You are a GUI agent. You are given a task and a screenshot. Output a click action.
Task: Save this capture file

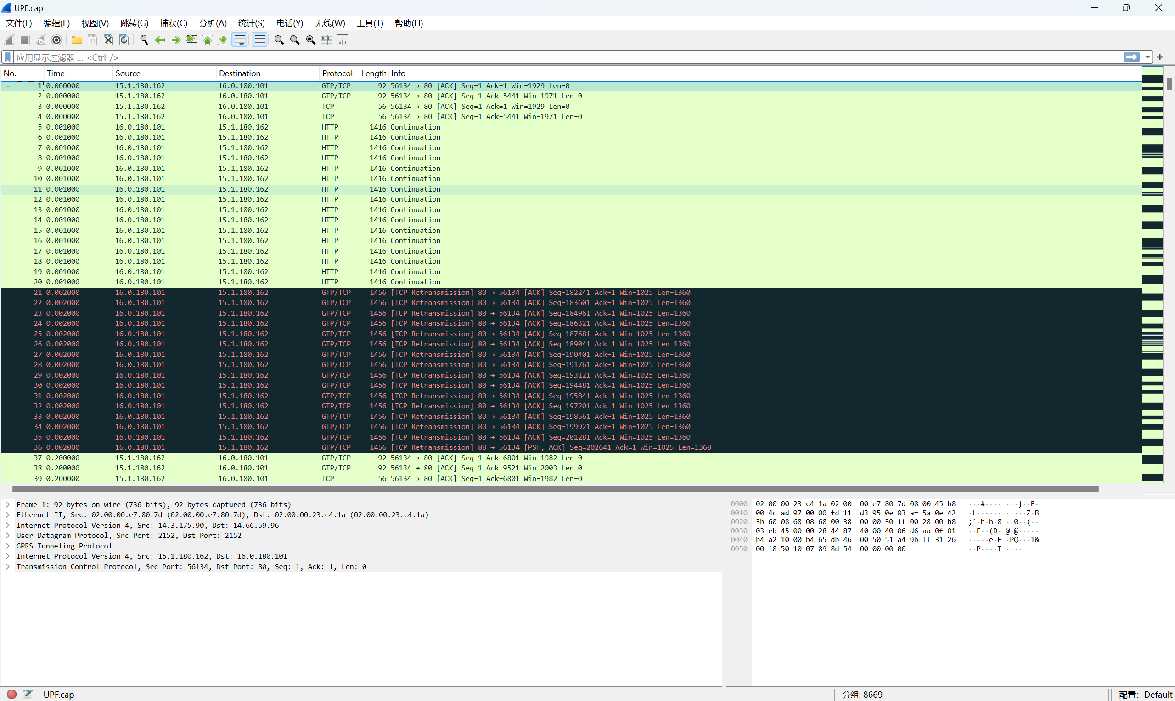(x=93, y=40)
